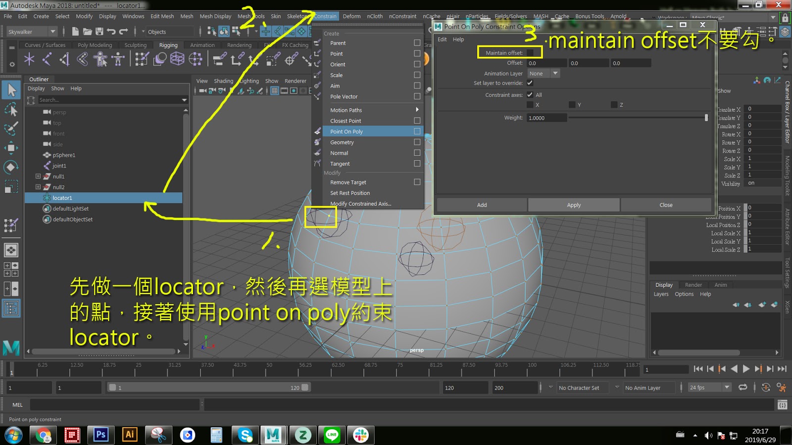792x445 pixels.
Task: Toggle Set layer to override option
Action: tap(530, 83)
